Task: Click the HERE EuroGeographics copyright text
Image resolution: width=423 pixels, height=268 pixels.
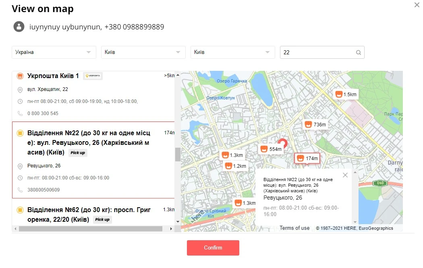Action: (354, 228)
